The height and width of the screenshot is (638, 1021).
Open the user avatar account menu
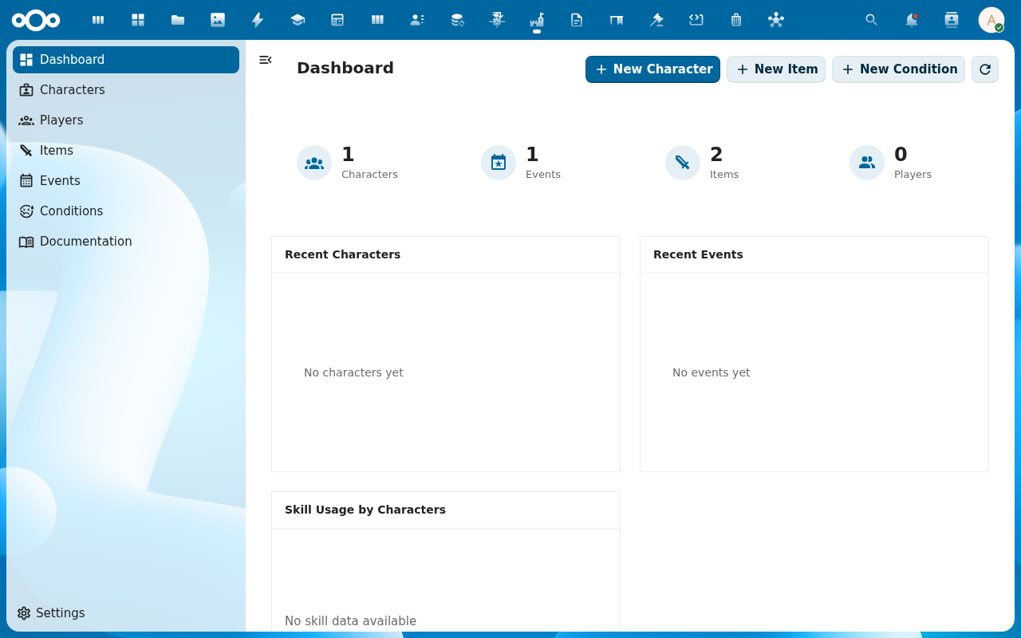991,20
